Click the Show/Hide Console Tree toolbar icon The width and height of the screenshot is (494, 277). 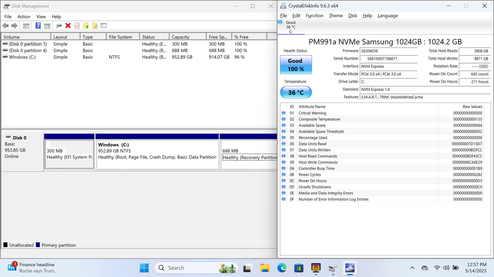tap(26, 26)
